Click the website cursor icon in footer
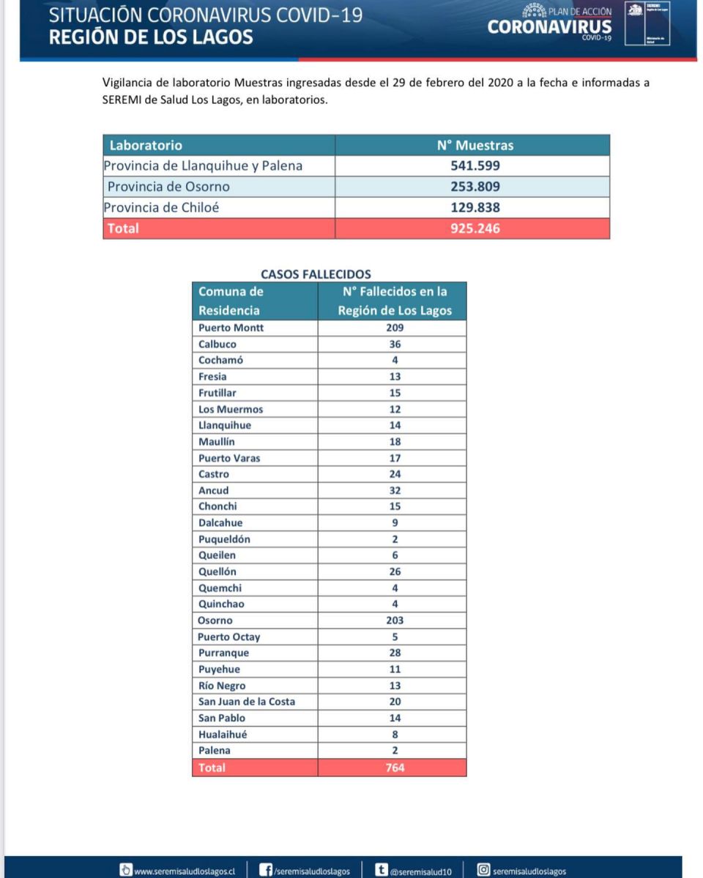This screenshot has height=878, width=703. (x=127, y=870)
